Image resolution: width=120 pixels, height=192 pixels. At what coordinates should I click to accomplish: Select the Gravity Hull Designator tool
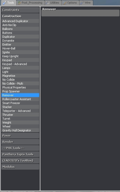20,130
